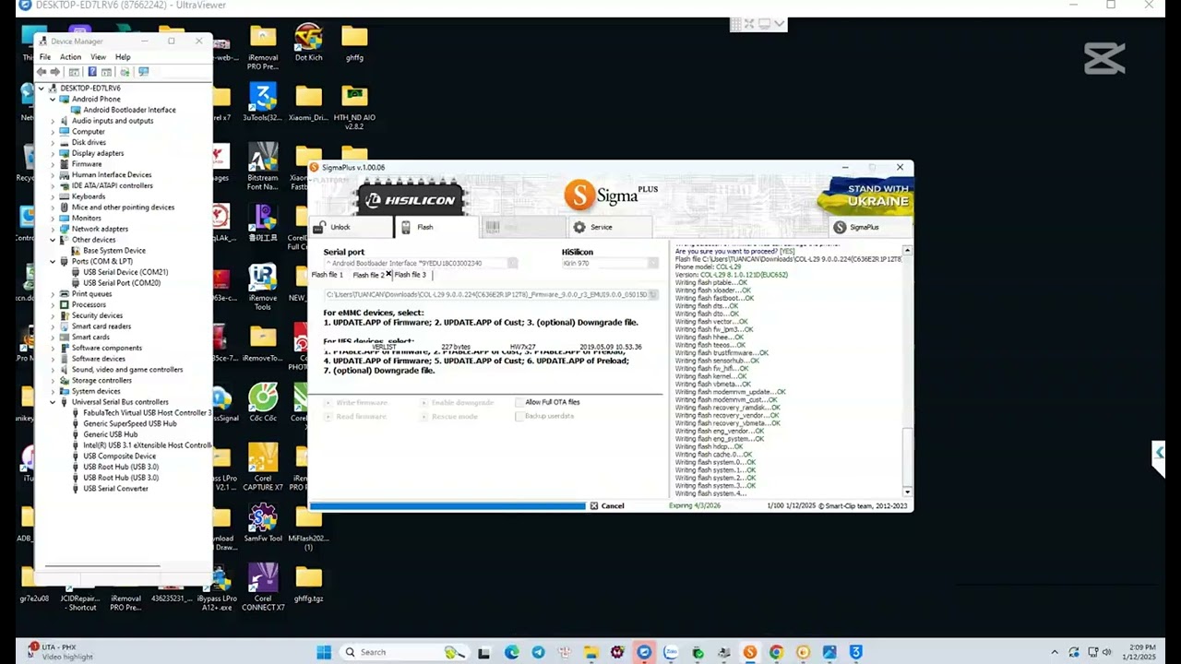Check the Allow Full OTA files checkbox
The width and height of the screenshot is (1181, 664).
[x=519, y=402]
